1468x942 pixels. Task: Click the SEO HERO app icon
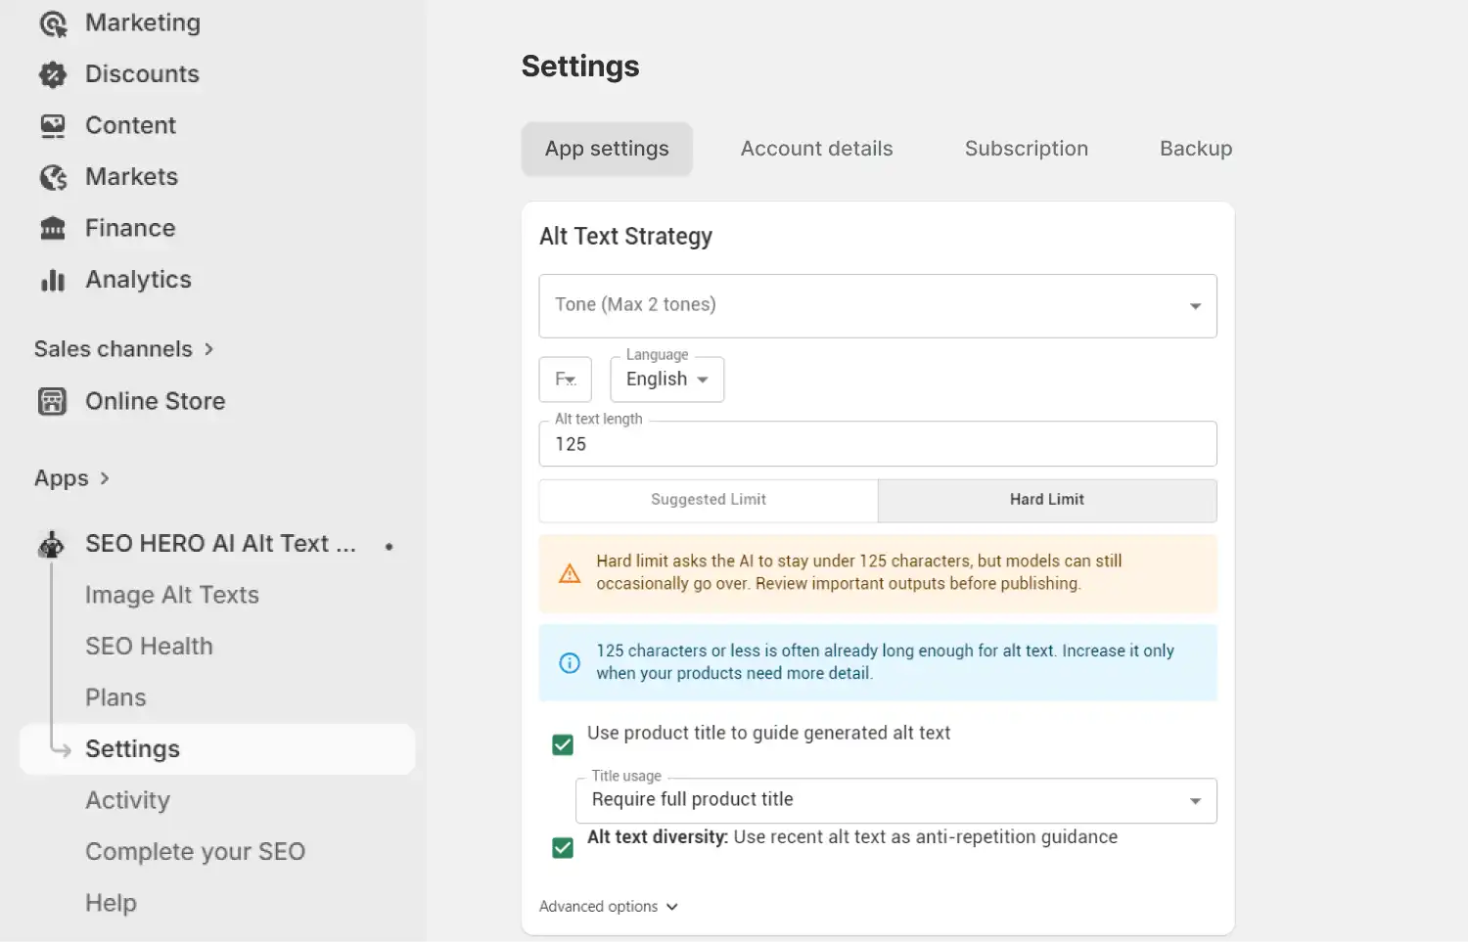coord(52,545)
